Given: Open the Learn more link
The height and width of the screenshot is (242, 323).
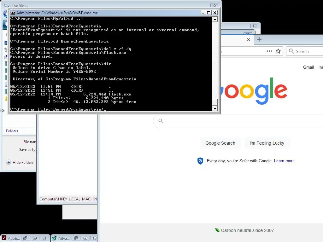Looking at the screenshot, I should (284, 161).
